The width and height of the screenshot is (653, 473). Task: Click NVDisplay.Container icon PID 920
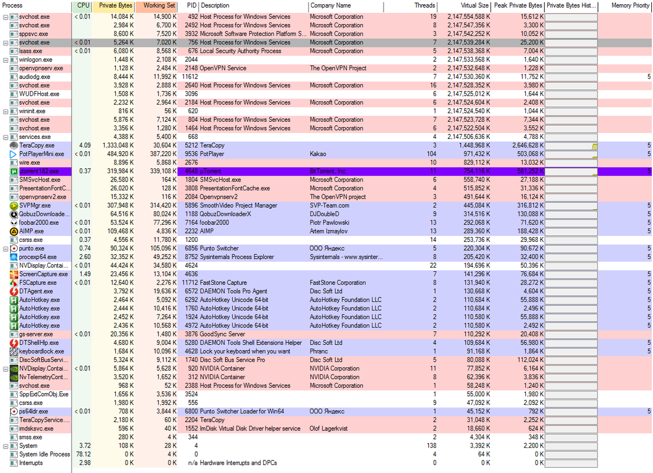click(14, 368)
